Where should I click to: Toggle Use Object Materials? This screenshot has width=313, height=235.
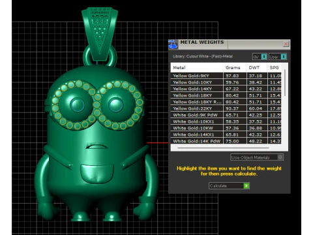tap(257, 157)
